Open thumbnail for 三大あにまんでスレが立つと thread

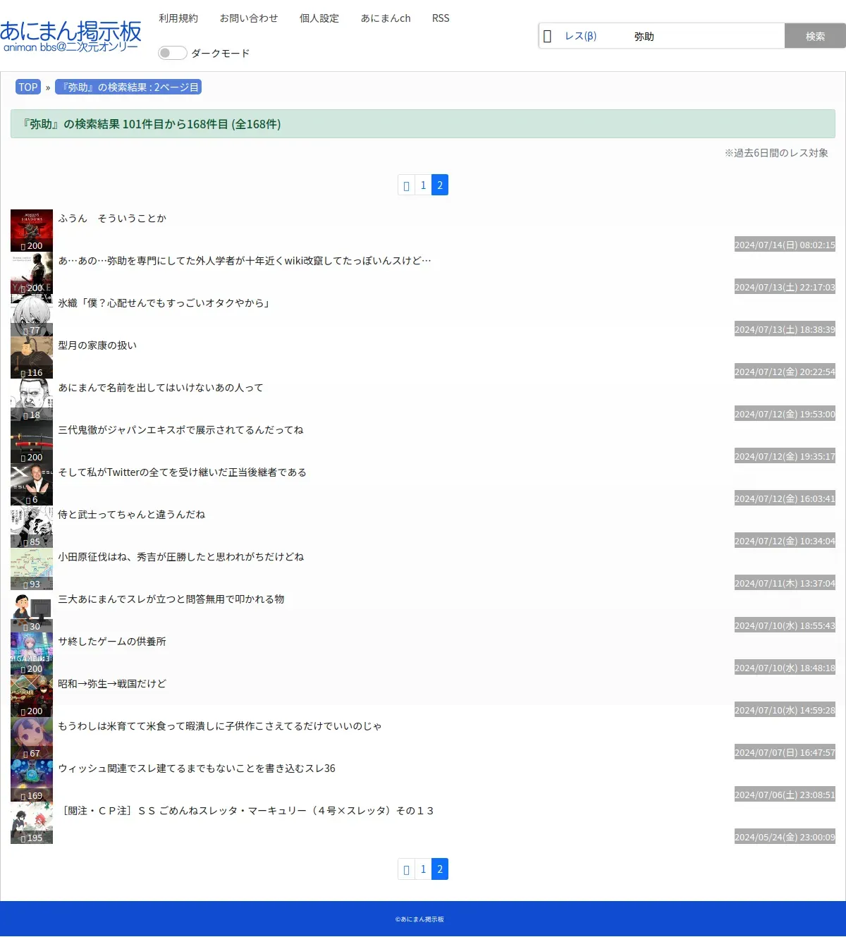coord(32,611)
